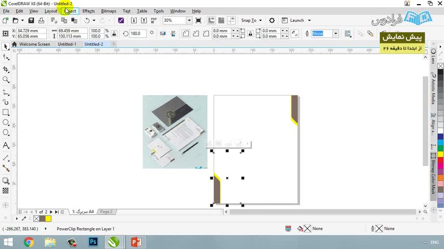
Task: Add a new document with the plus tab
Action: pyautogui.click(x=113, y=44)
